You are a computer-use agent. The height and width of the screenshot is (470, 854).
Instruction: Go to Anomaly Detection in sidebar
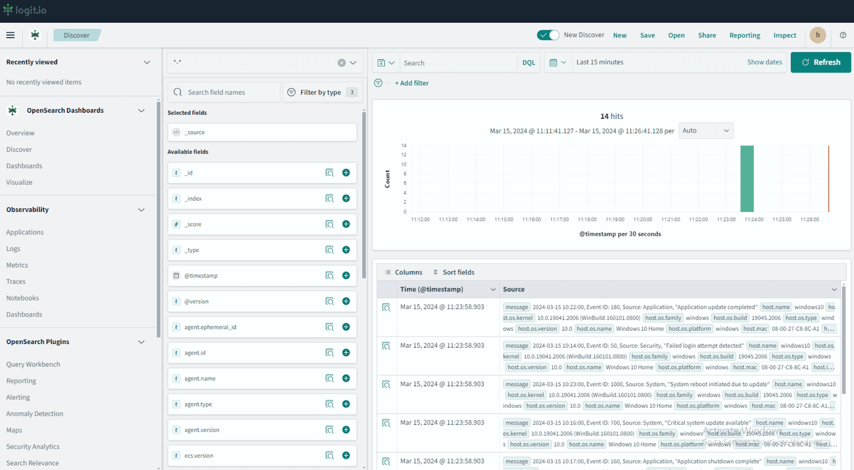tap(35, 414)
